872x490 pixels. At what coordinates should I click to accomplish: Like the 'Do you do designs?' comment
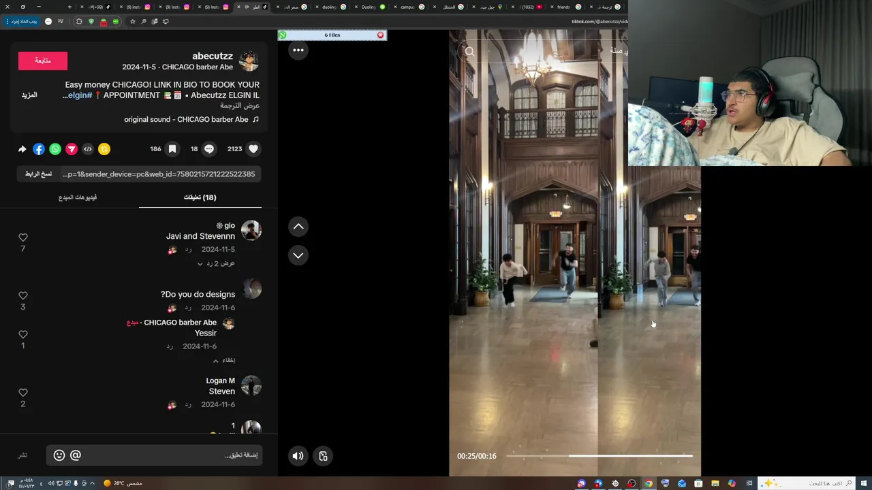[23, 295]
